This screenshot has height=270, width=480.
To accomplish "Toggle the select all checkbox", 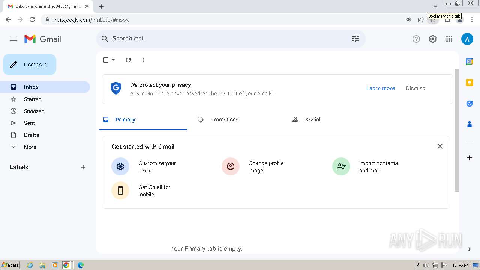I will coord(106,60).
